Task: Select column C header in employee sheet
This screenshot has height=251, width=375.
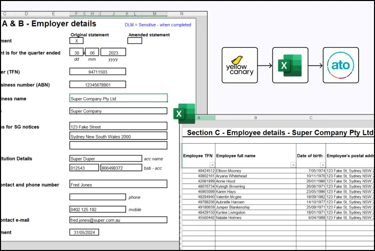Action: click(311, 118)
